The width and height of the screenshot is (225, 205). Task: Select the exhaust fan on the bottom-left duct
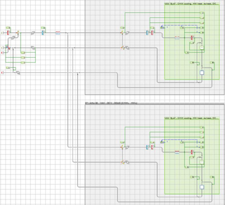(18, 73)
